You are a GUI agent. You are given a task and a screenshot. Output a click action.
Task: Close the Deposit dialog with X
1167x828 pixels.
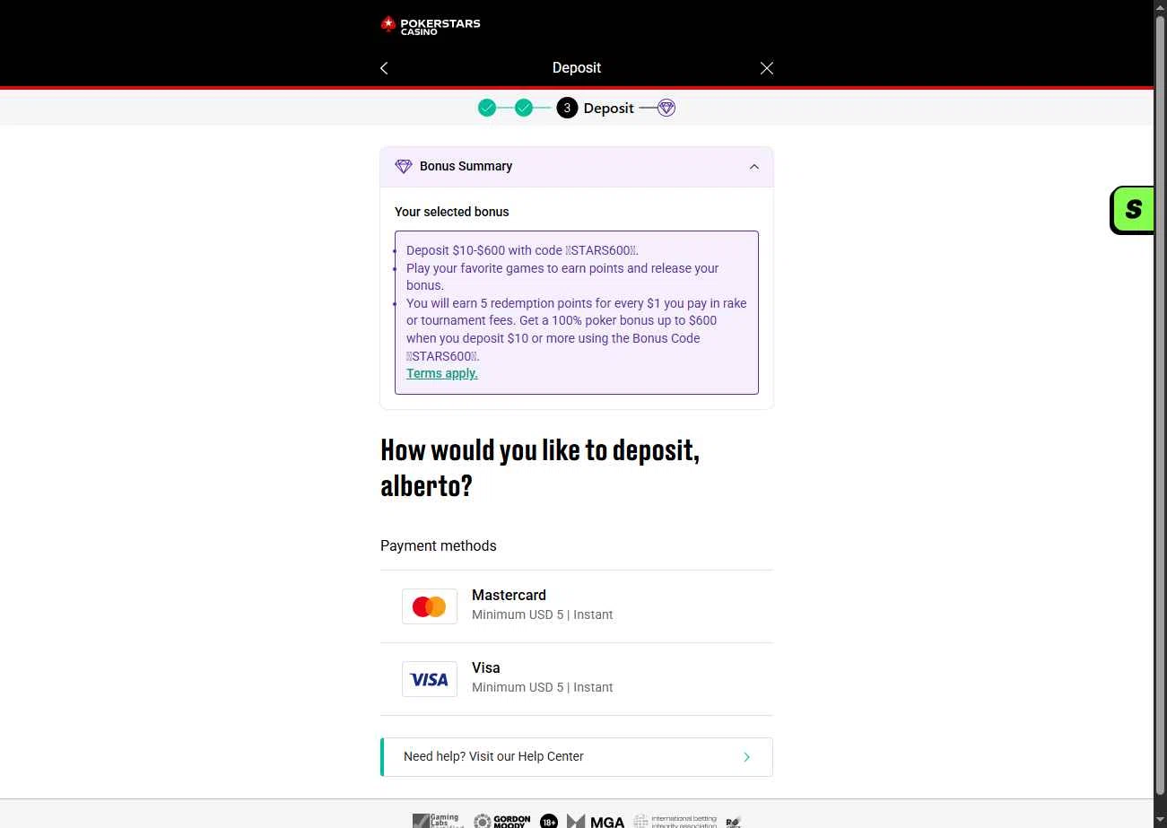coord(766,68)
